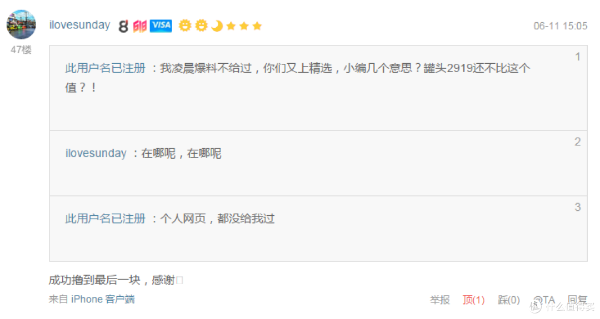Click the ilovesunday username in header

[79, 25]
